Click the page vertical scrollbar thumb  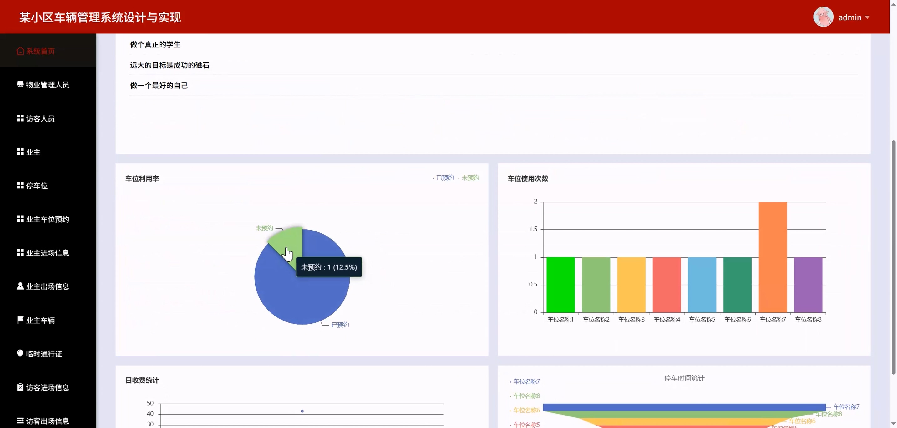pyautogui.click(x=893, y=257)
